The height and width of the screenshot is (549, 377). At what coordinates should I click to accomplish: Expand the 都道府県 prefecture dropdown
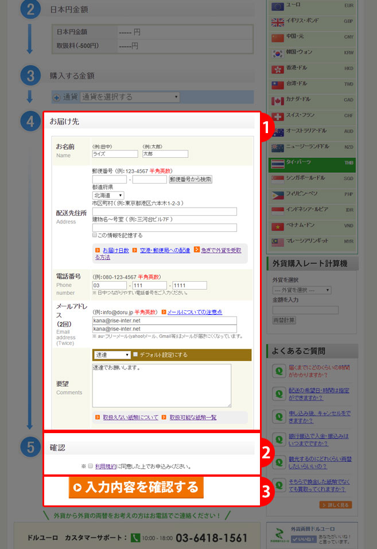point(108,196)
